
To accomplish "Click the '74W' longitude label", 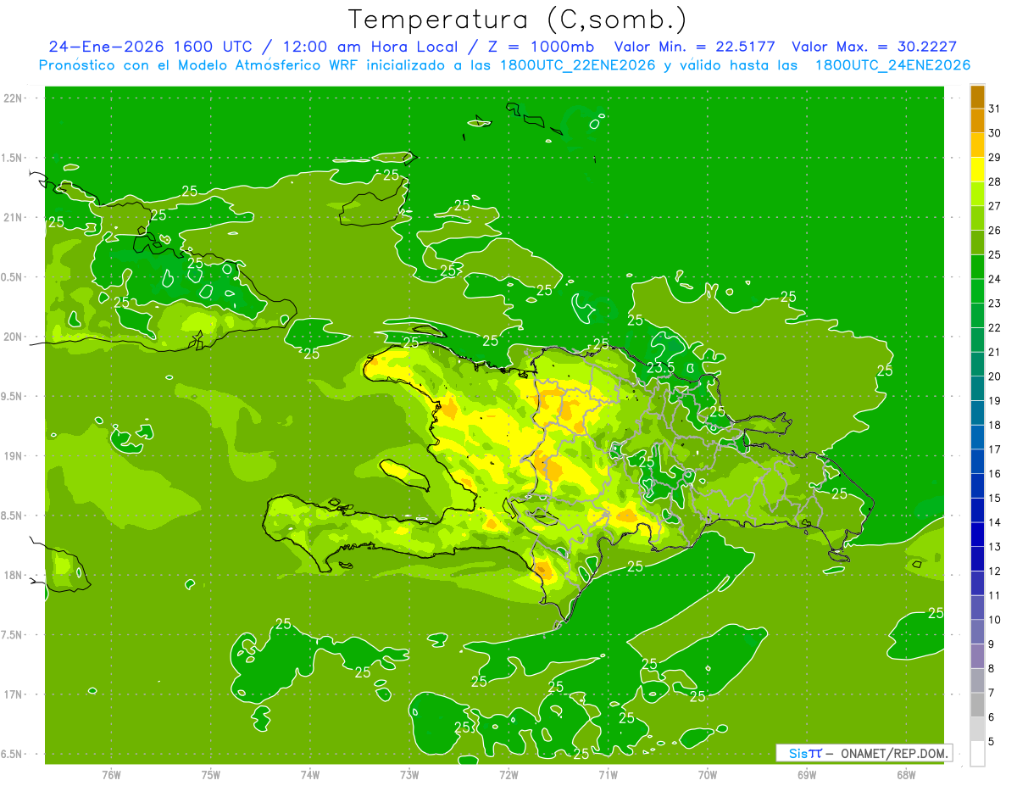I will (x=309, y=775).
